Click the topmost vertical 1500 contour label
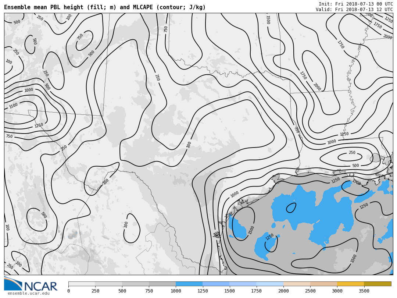 tap(268, 20)
